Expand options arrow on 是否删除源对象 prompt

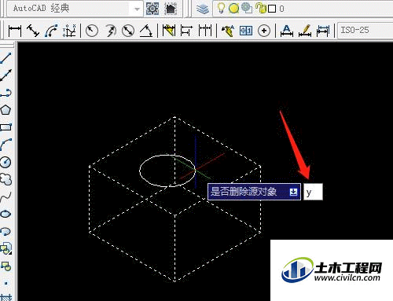[293, 192]
